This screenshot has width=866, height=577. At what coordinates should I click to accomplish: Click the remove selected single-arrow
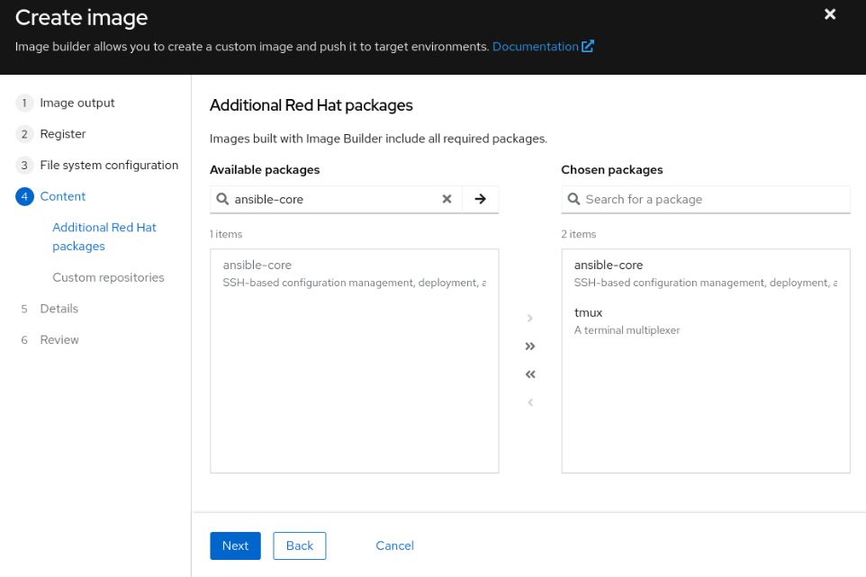click(x=530, y=402)
